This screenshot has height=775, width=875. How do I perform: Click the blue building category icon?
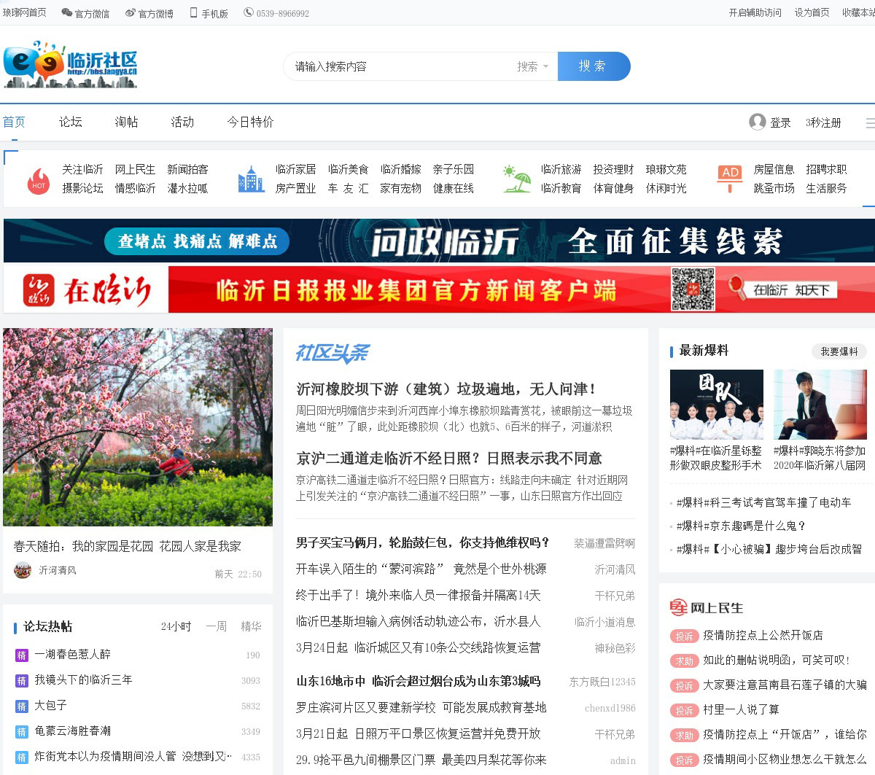point(251,179)
